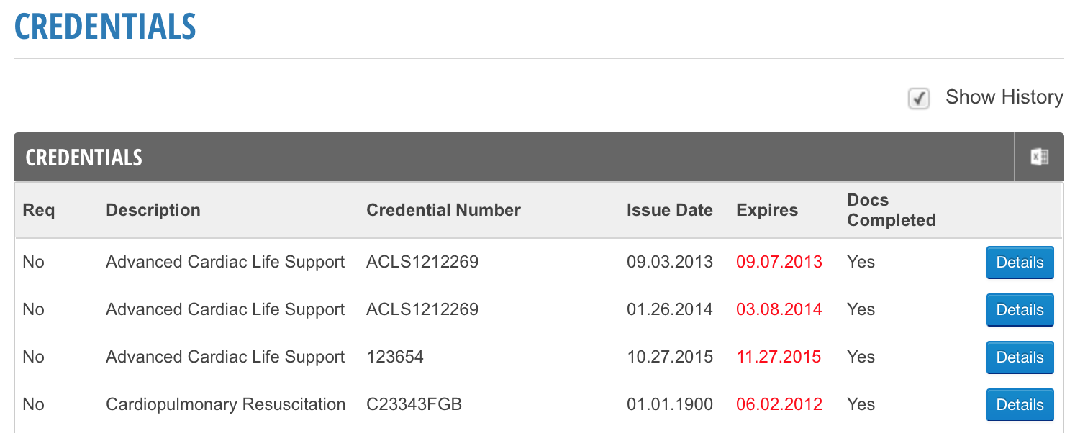Screen dimensions: 1075x433
Task: Click the Cardiopulmonary Resuscitation description
Action: [x=225, y=405]
